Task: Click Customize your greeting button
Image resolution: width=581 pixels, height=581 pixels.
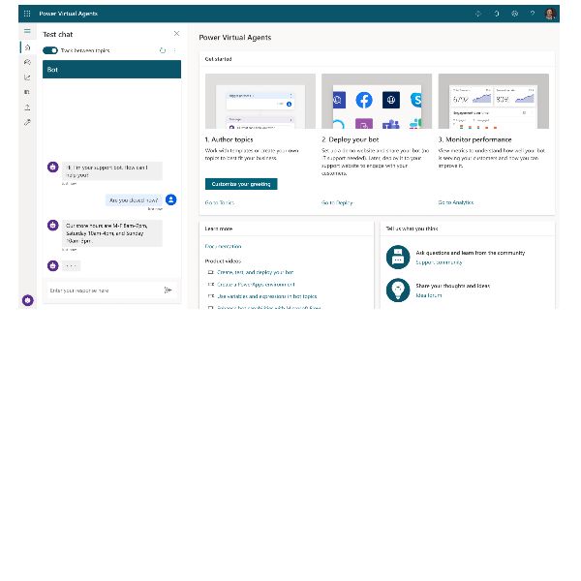Action: tap(241, 184)
